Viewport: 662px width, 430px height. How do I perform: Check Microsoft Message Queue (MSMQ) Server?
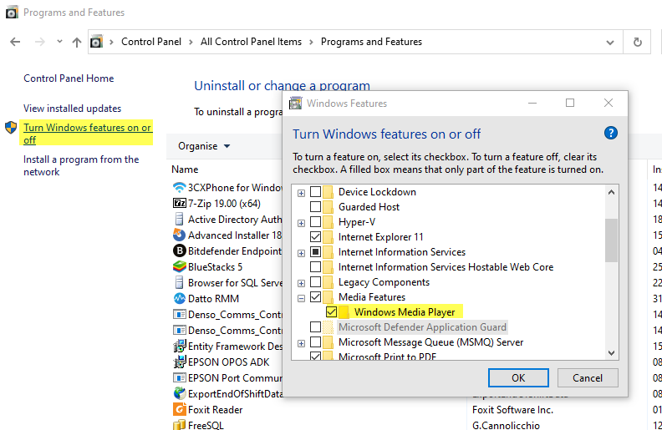315,341
